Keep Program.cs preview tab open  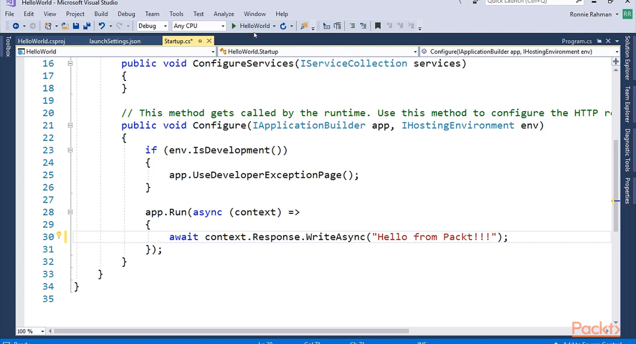tap(599, 41)
